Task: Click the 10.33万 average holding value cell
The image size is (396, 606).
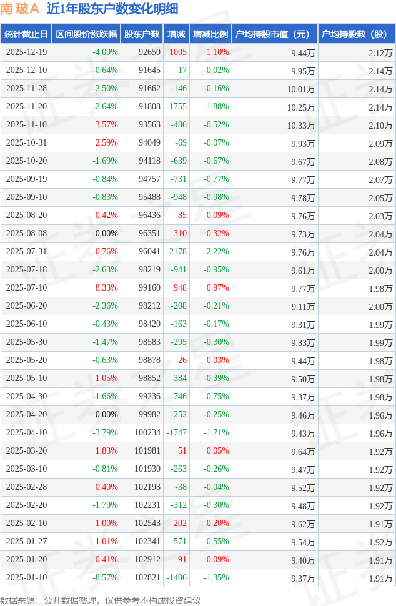Action: point(301,125)
